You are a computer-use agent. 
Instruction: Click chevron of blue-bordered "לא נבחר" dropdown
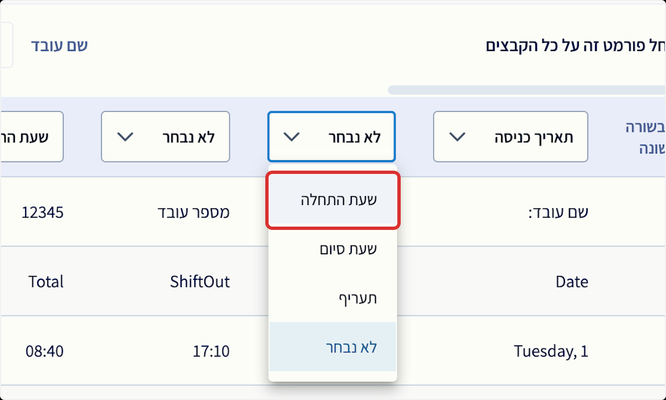click(x=291, y=137)
